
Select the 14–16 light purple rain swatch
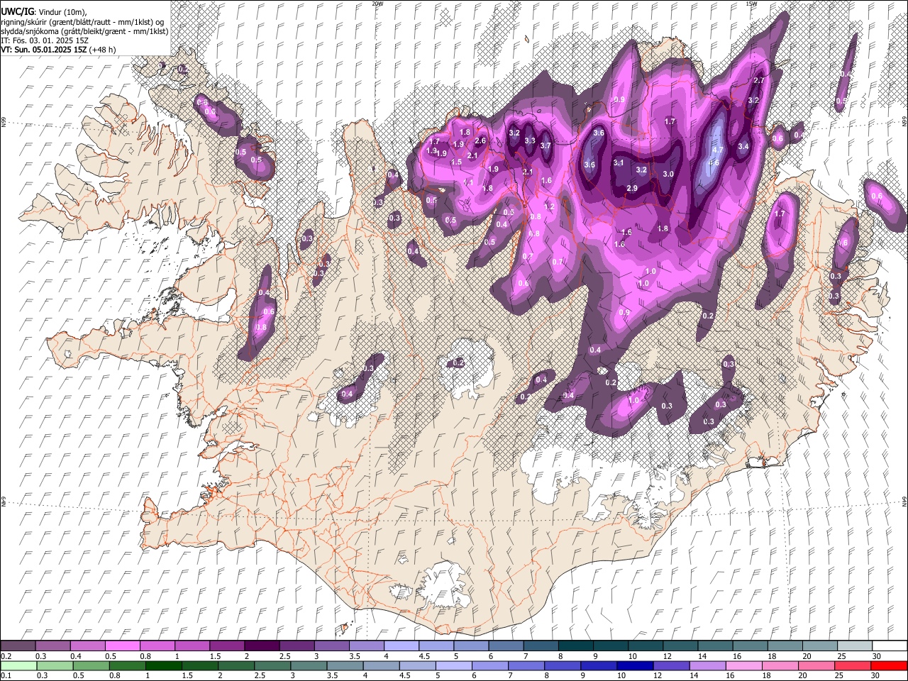click(x=707, y=665)
